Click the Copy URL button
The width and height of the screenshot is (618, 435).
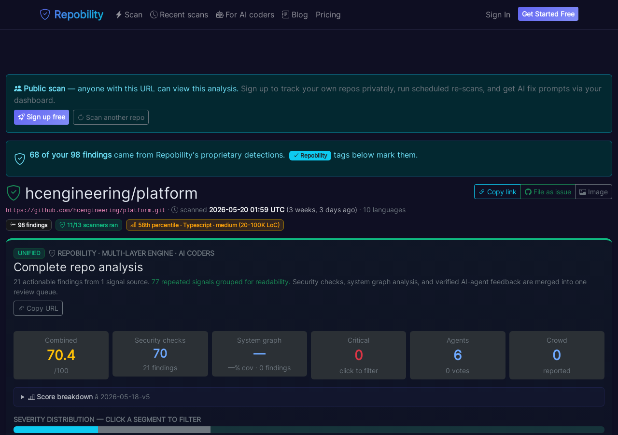pyautogui.click(x=38, y=308)
